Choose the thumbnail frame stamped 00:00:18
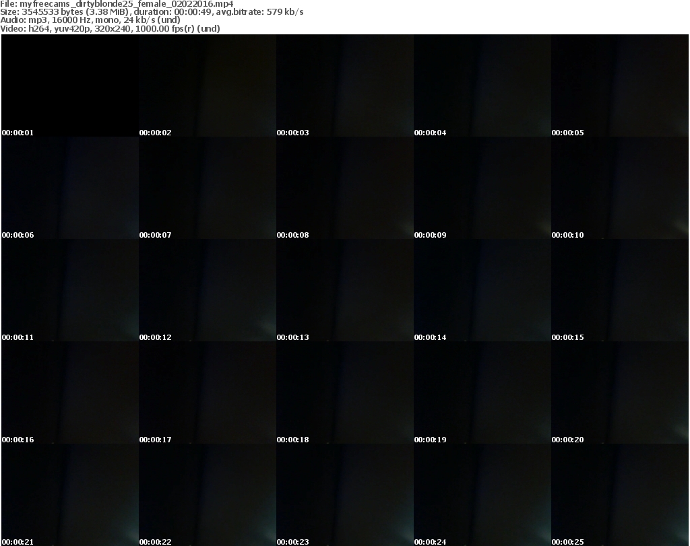The image size is (690, 546). (345, 393)
